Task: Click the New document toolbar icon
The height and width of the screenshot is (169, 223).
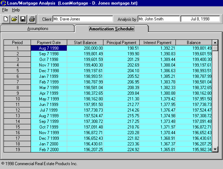Action: pos(6,19)
